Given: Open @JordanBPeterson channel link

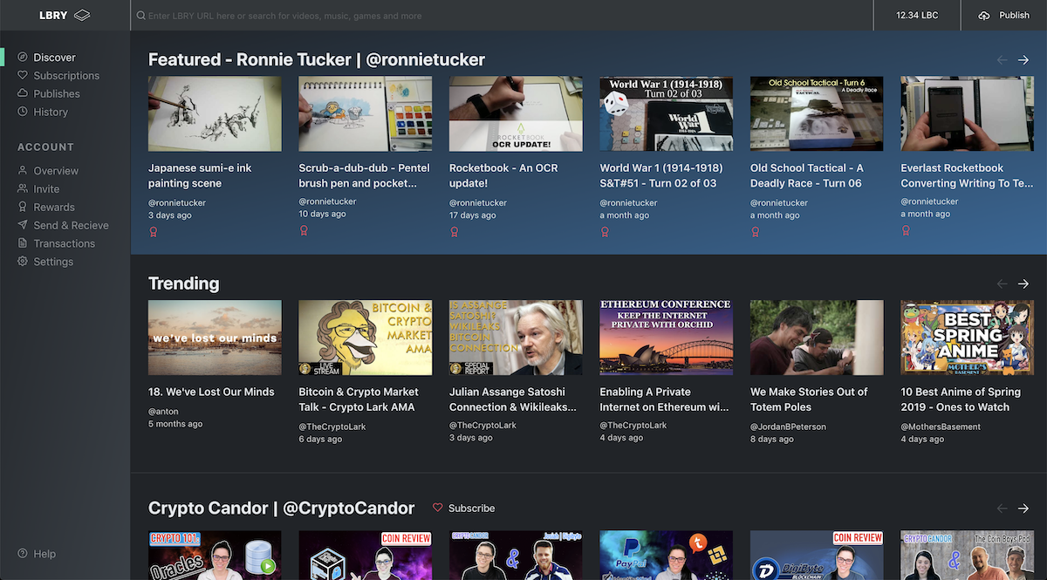Looking at the screenshot, I should click(788, 426).
